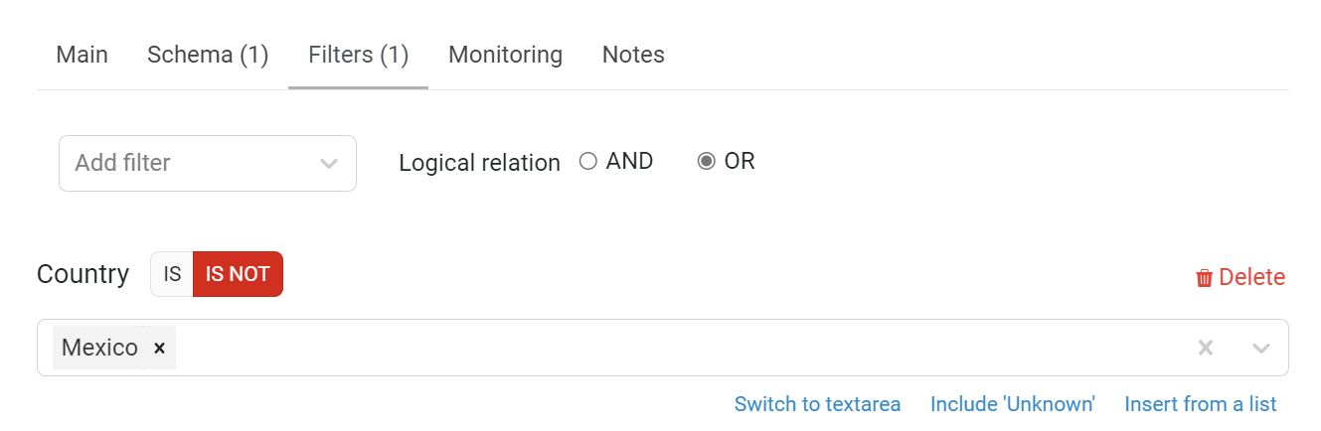This screenshot has width=1321, height=431.
Task: Click the Include 'Unknown' link
Action: pos(1013,404)
